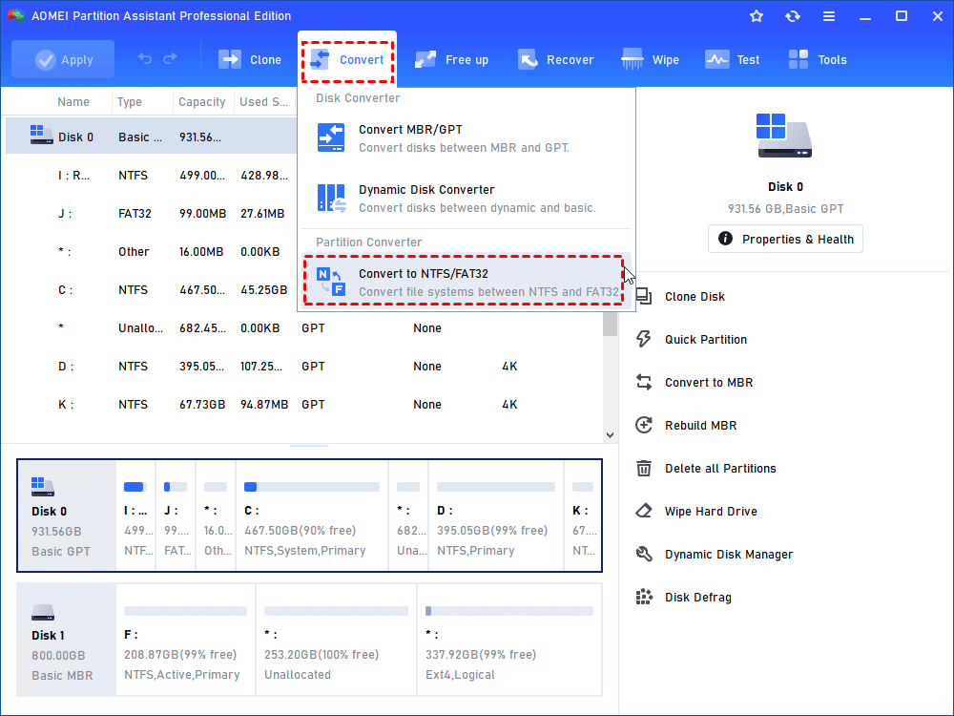Image resolution: width=954 pixels, height=716 pixels.
Task: Select the C: NTFS partition row
Action: click(x=151, y=290)
